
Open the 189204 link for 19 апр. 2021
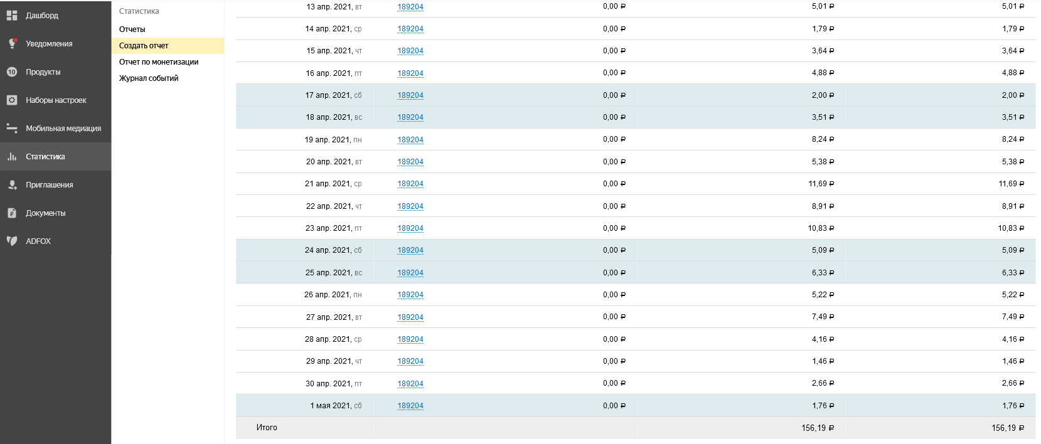pyautogui.click(x=410, y=140)
